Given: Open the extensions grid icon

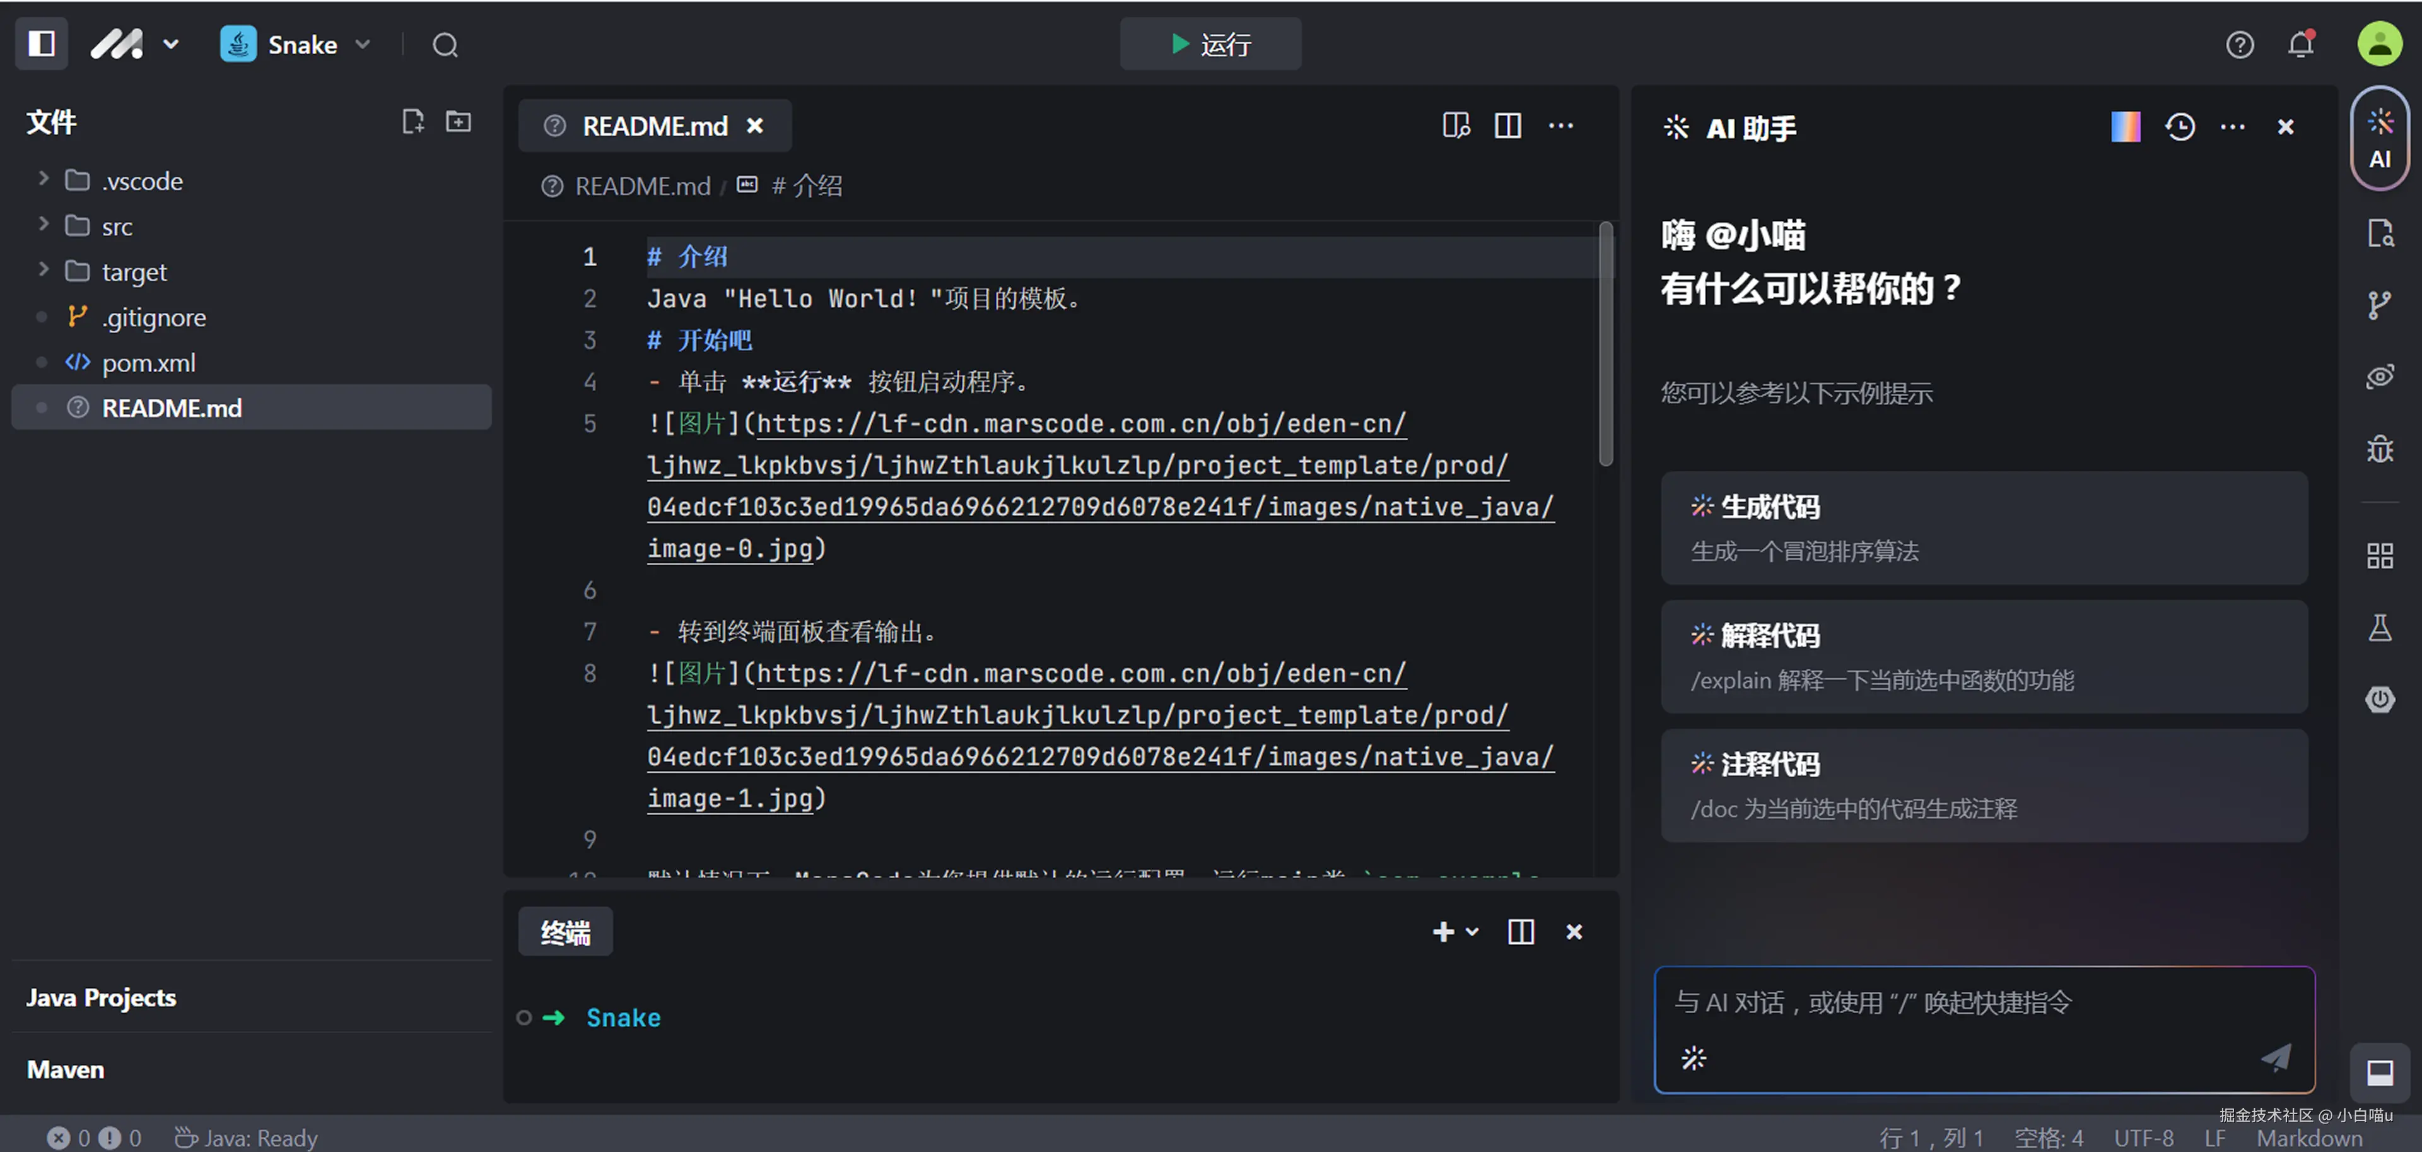Looking at the screenshot, I should [2378, 556].
